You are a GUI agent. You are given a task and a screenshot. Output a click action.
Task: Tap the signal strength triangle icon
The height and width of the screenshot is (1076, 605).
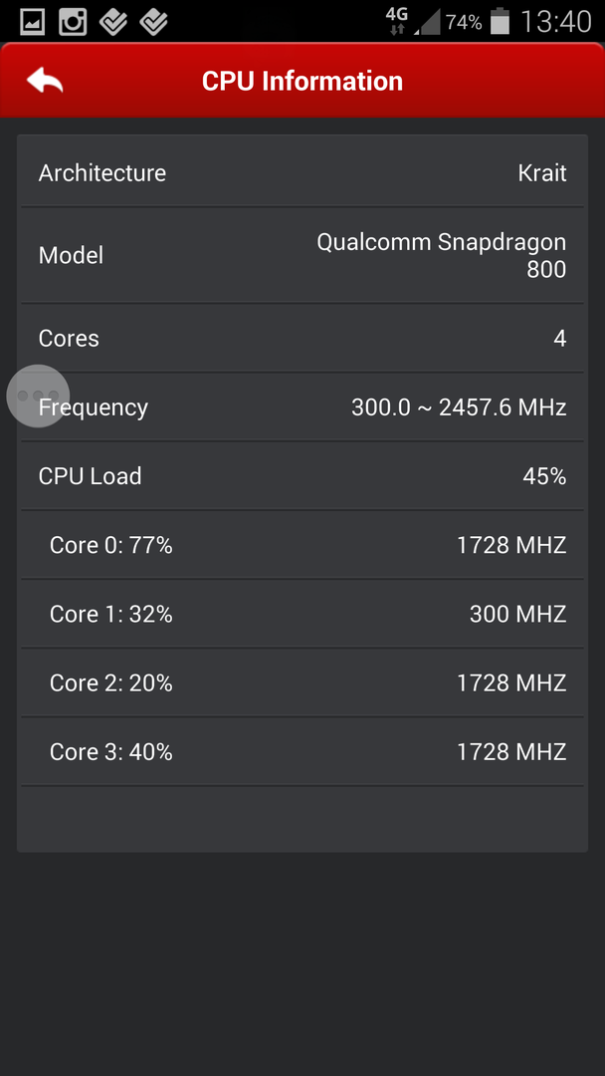428,21
